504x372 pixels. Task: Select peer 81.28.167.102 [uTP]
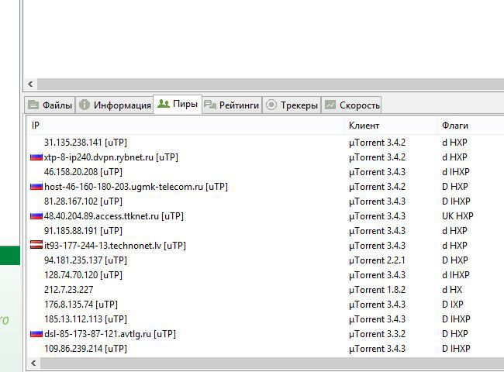(83, 201)
